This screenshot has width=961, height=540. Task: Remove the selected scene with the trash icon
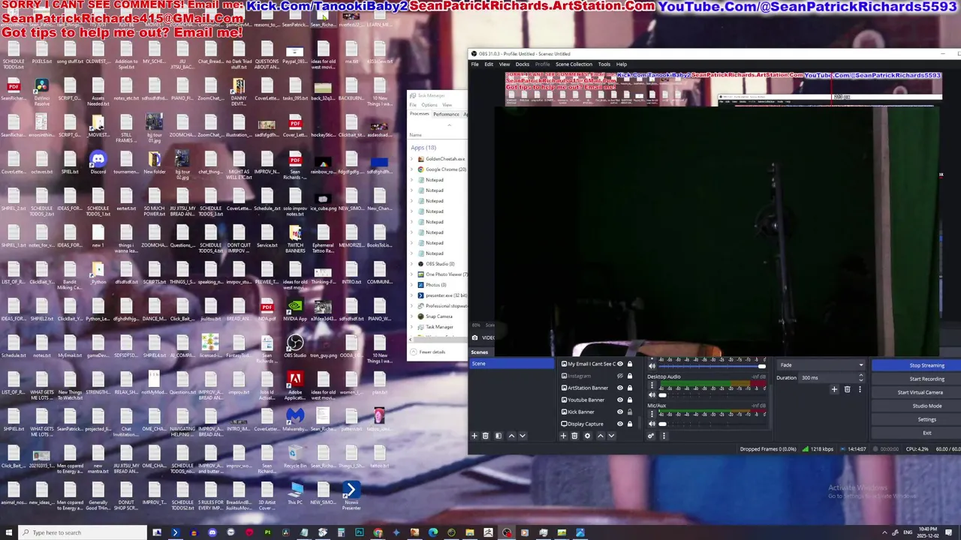pos(486,436)
